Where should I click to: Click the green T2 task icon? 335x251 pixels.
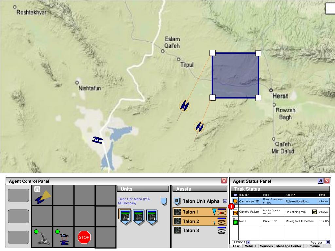[235, 222]
